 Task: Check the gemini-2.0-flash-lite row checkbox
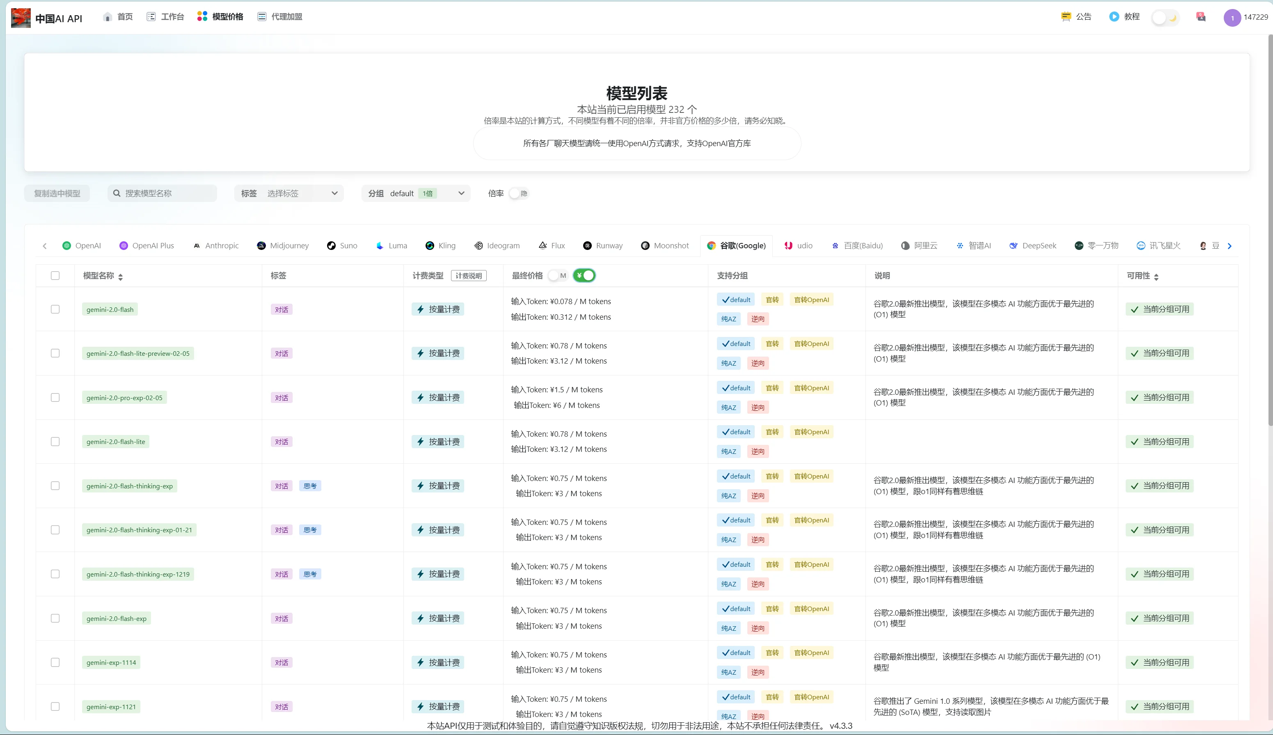55,442
